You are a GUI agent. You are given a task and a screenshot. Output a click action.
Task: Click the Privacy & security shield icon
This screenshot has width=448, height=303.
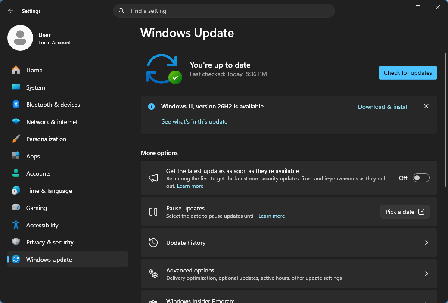pyautogui.click(x=16, y=242)
